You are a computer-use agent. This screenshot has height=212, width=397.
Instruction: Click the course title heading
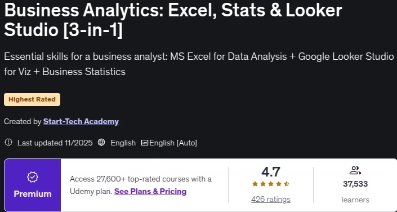click(x=173, y=20)
